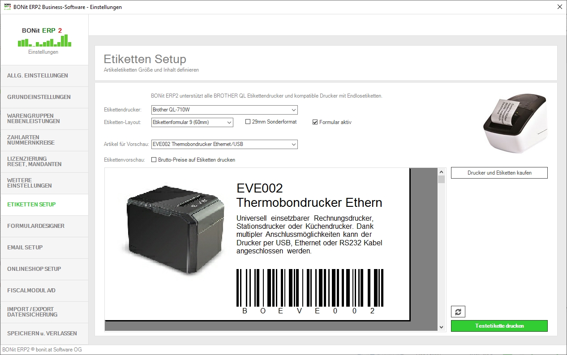
Task: Click the 'Etiketten-Layout:' field label
Action: point(123,122)
